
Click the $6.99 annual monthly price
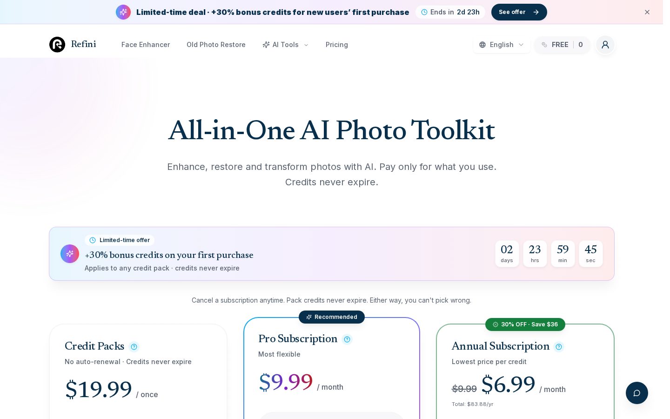pyautogui.click(x=523, y=385)
